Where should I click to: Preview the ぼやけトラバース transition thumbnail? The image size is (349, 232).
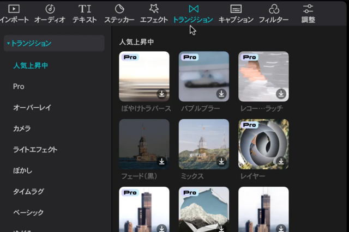coord(144,76)
